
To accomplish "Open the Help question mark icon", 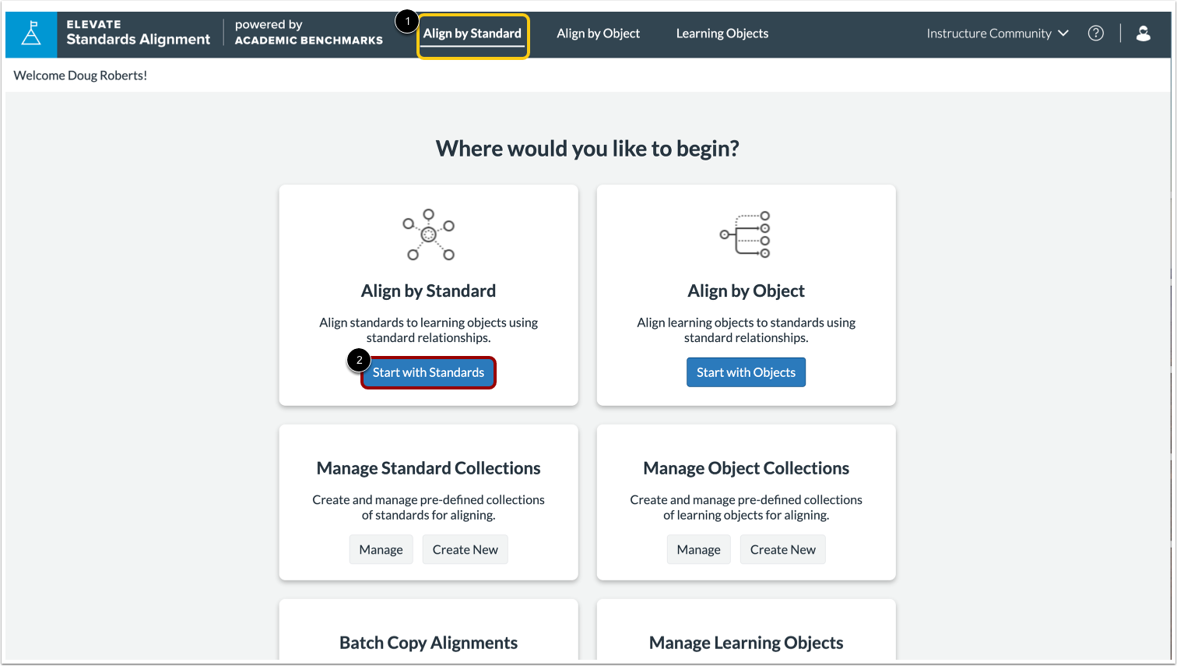I will 1096,33.
